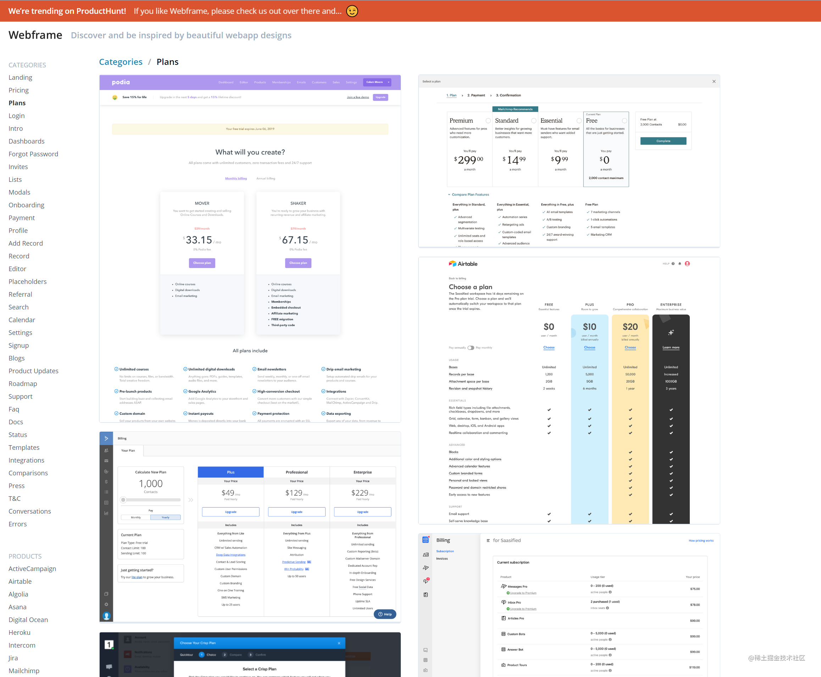
Task: Click the 'Deep Data Integrations' link
Action: pos(231,555)
